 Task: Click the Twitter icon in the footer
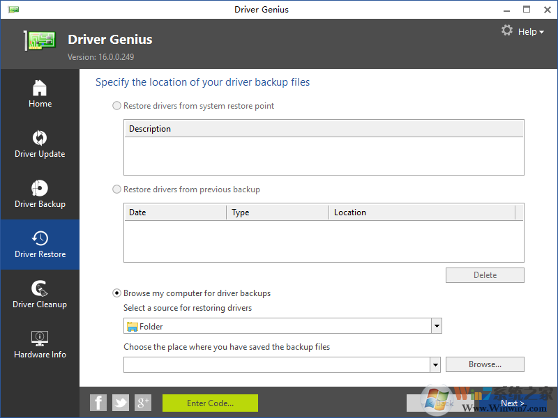(x=121, y=403)
